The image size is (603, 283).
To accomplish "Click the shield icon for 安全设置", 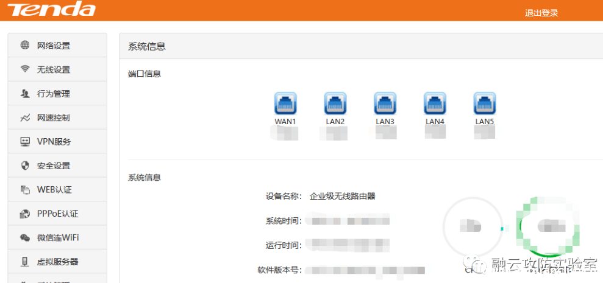I will point(25,166).
